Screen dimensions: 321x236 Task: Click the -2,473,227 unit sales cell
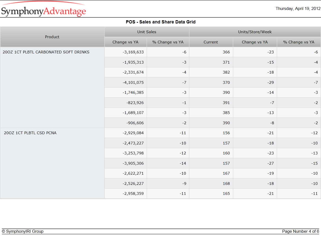125,143
